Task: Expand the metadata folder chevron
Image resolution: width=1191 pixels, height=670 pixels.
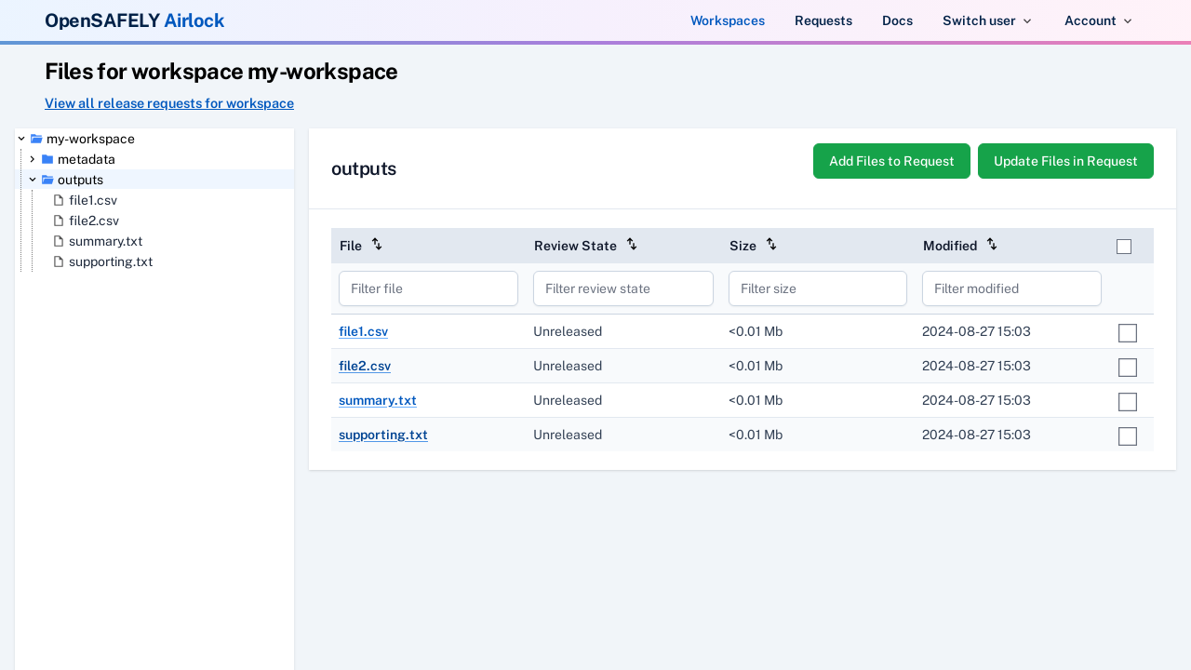Action: (33, 159)
